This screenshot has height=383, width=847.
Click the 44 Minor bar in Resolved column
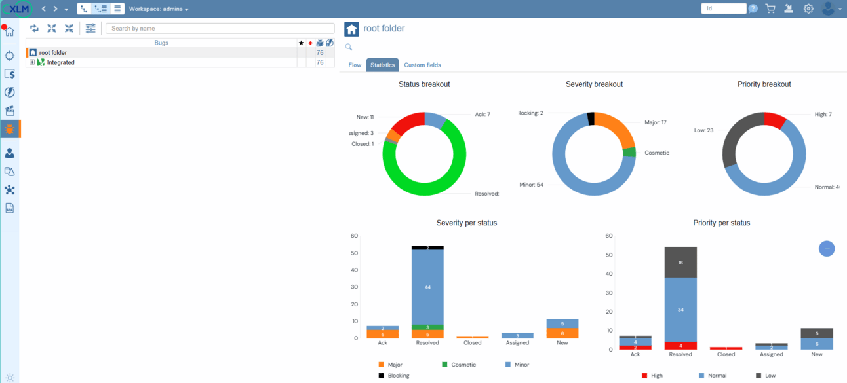(427, 287)
